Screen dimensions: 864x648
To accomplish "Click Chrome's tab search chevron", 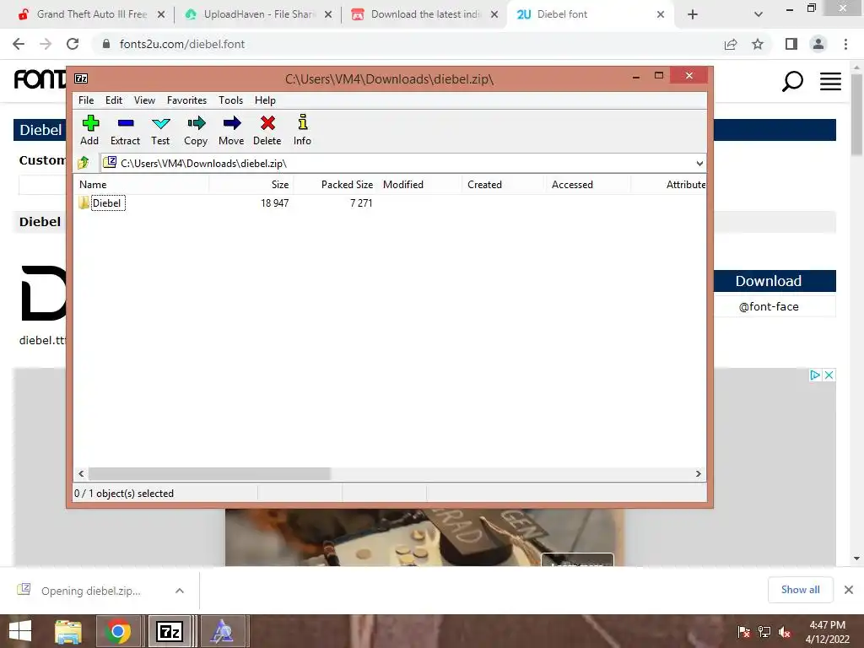I will click(x=759, y=14).
